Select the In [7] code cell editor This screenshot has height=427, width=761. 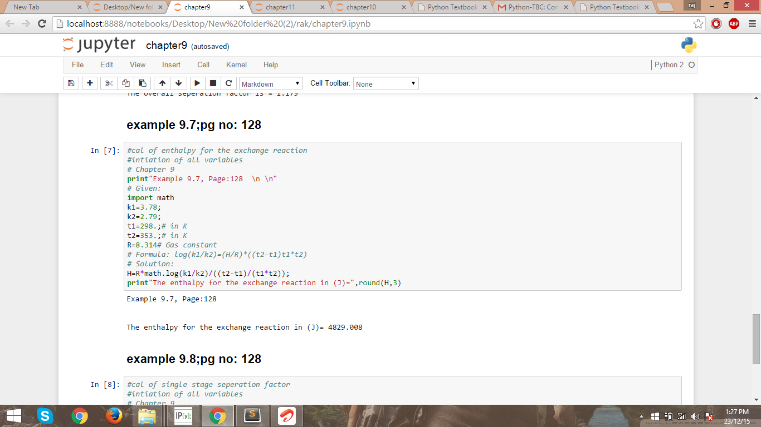pos(402,216)
